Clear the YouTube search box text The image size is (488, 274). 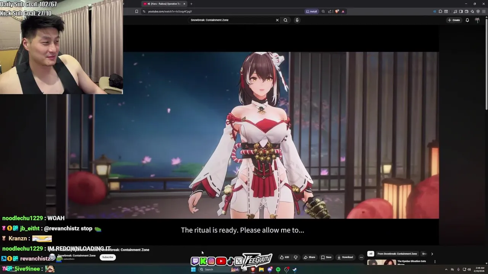277,20
